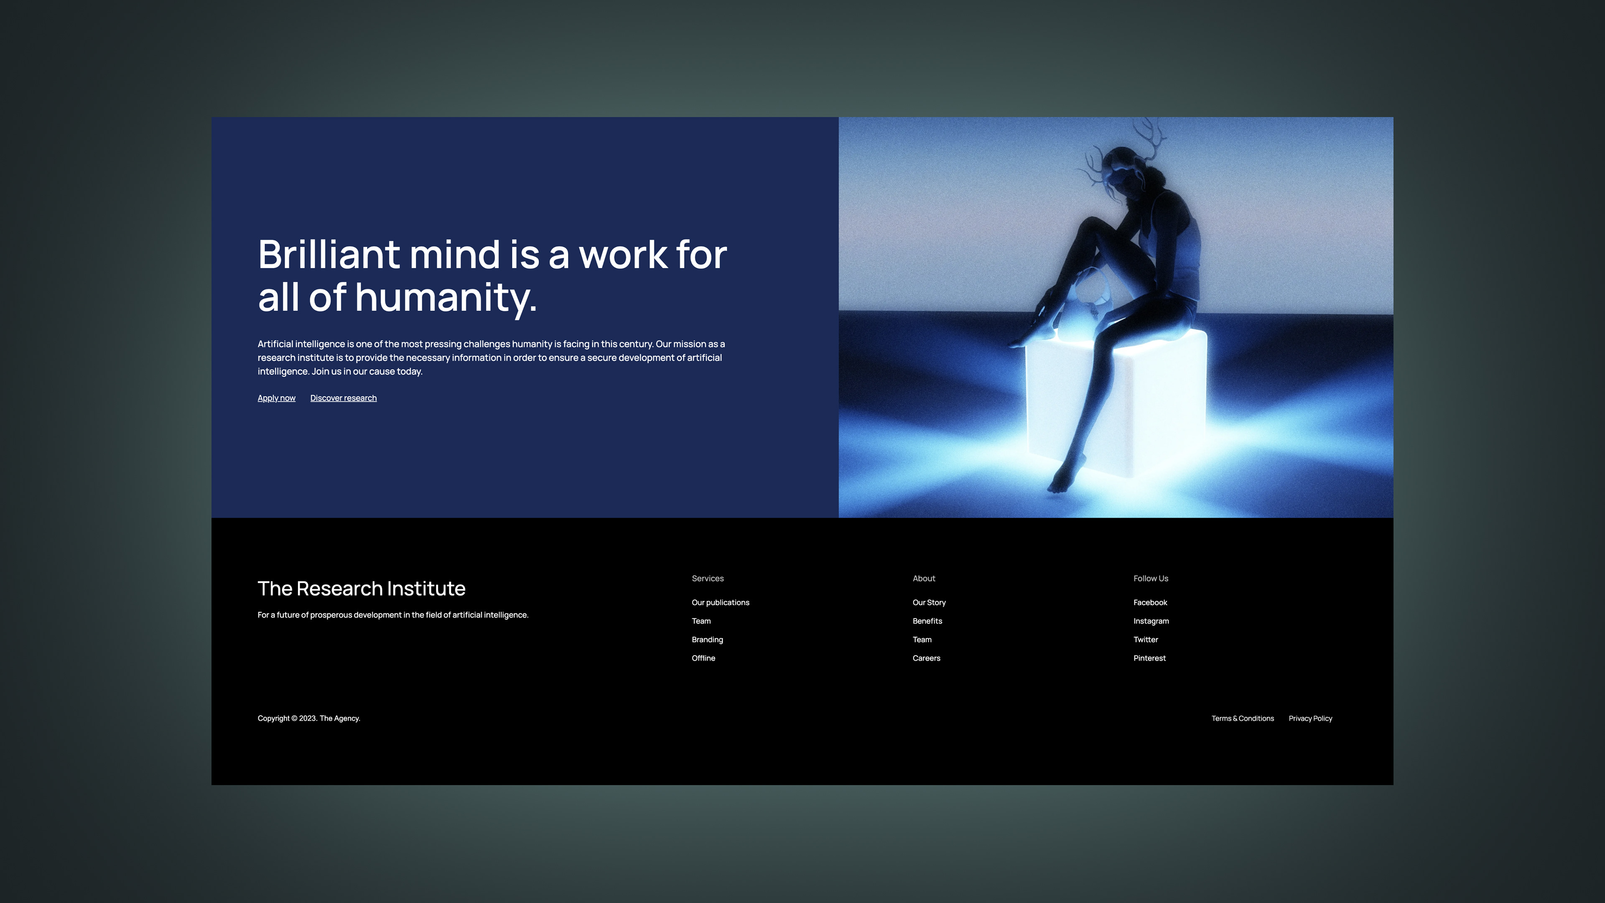Click the Apply now link

tap(276, 398)
